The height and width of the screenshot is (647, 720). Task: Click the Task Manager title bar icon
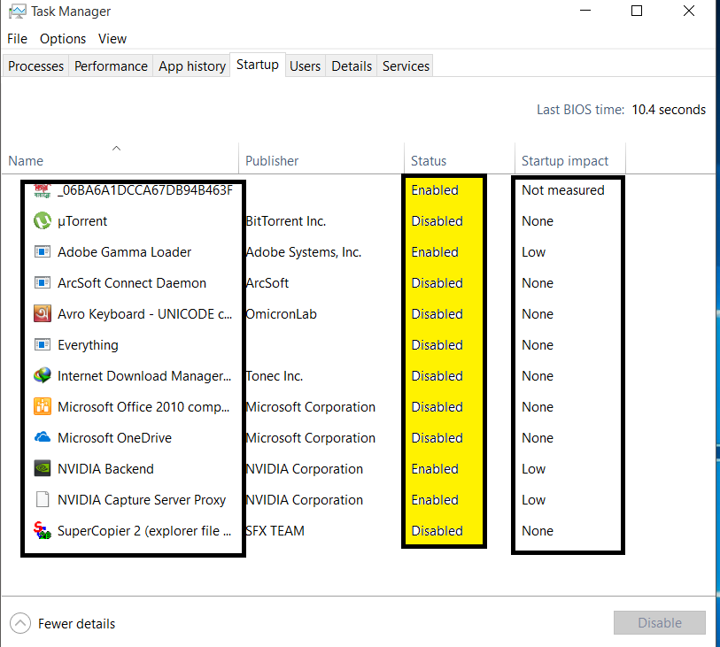coord(18,12)
